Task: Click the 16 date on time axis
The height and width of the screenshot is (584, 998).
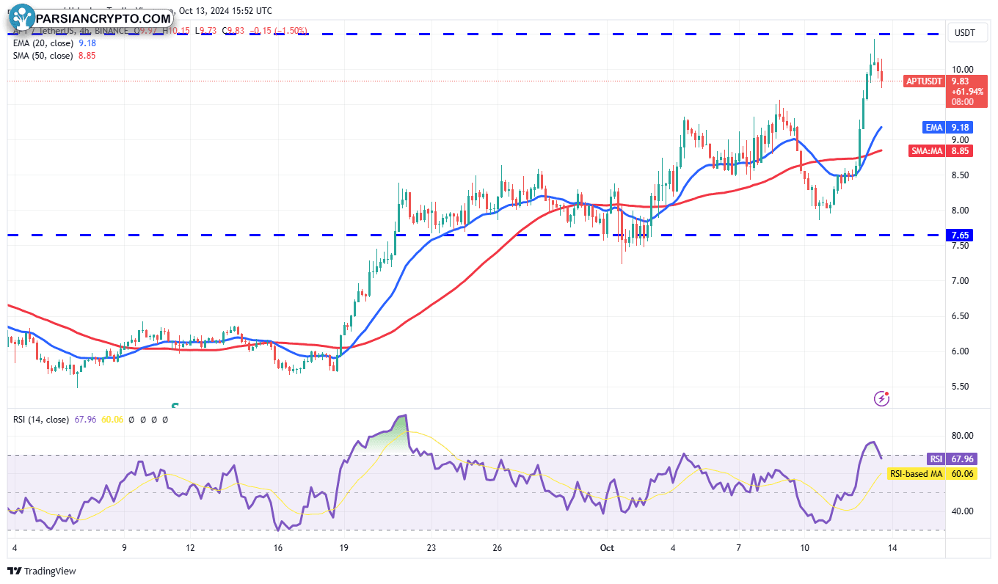Action: coord(278,548)
